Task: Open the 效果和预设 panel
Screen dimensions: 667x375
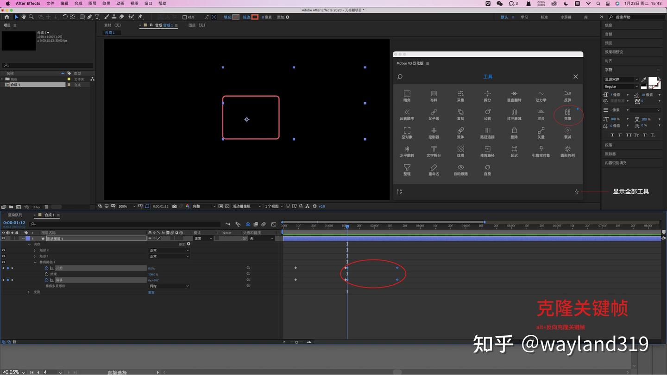Action: click(x=614, y=52)
